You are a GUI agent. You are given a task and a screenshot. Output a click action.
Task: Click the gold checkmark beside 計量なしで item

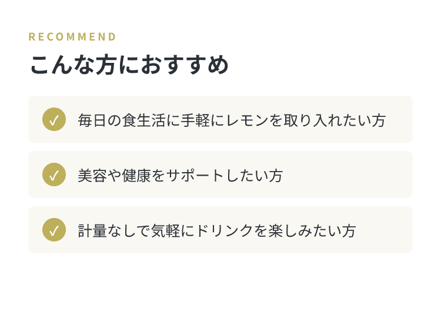pos(54,230)
